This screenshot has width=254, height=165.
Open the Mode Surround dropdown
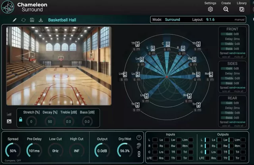tap(172, 19)
